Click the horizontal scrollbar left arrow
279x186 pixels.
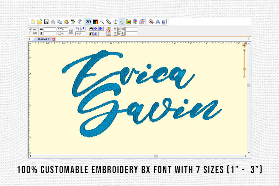coord(30,156)
